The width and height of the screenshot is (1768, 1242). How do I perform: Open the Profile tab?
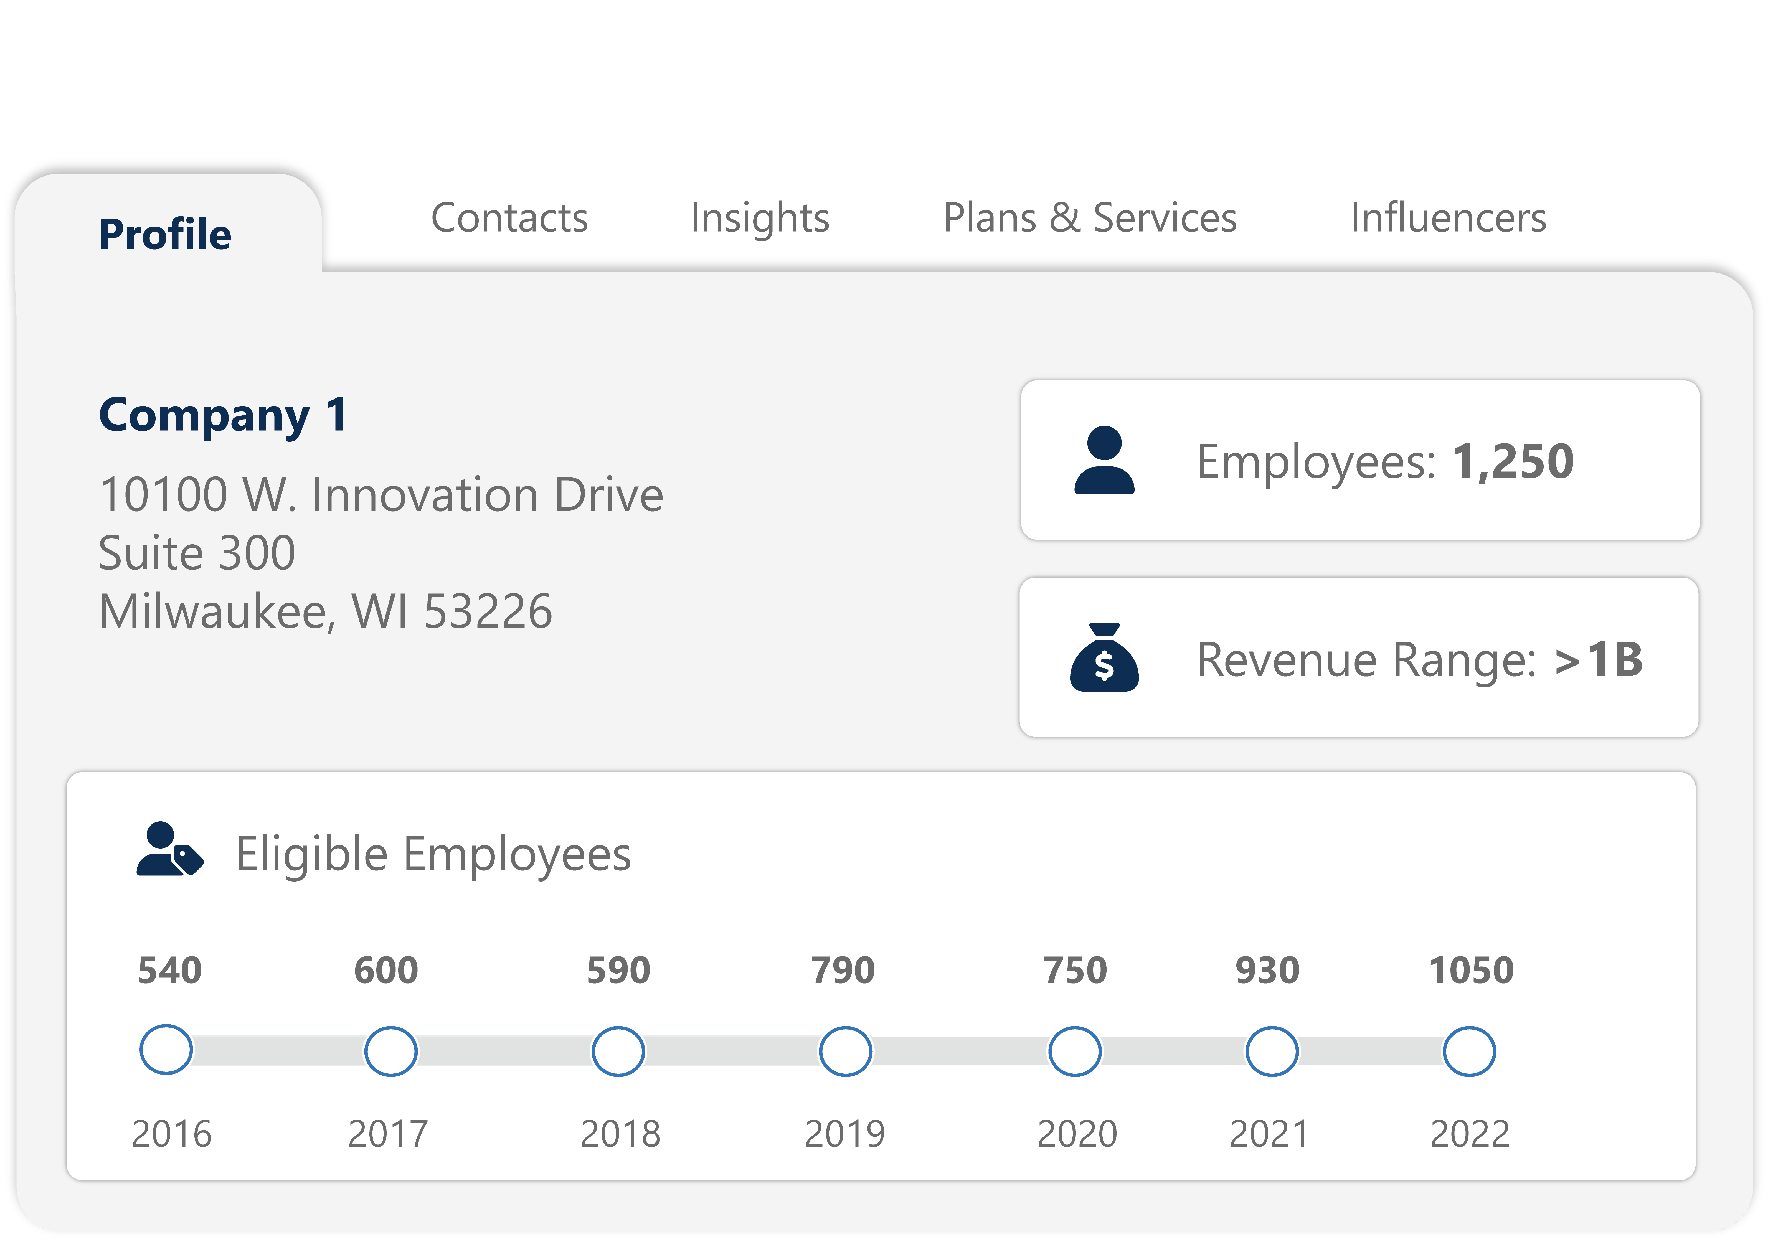click(x=165, y=234)
